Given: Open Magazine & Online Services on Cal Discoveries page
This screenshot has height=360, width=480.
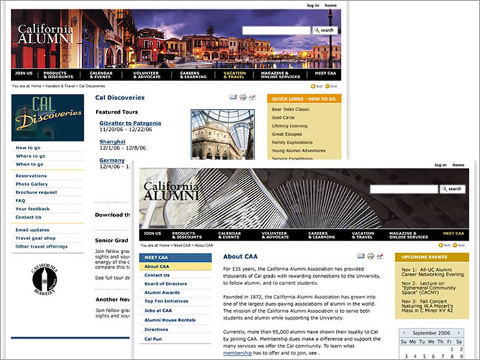Looking at the screenshot, I should 280,75.
